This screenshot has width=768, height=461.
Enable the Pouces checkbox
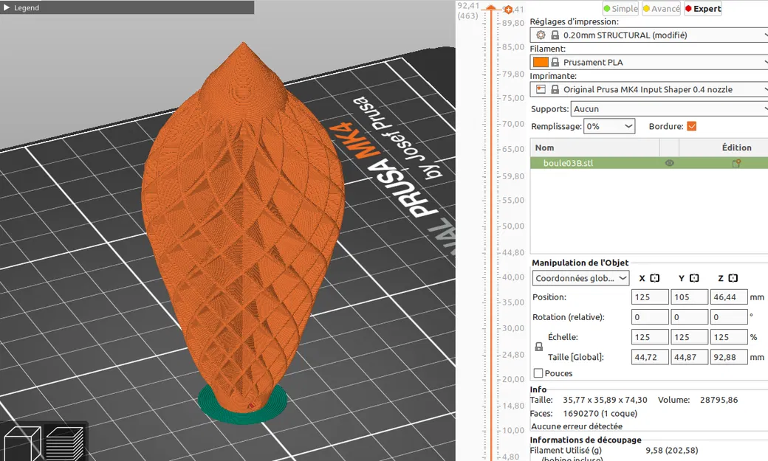(x=538, y=373)
